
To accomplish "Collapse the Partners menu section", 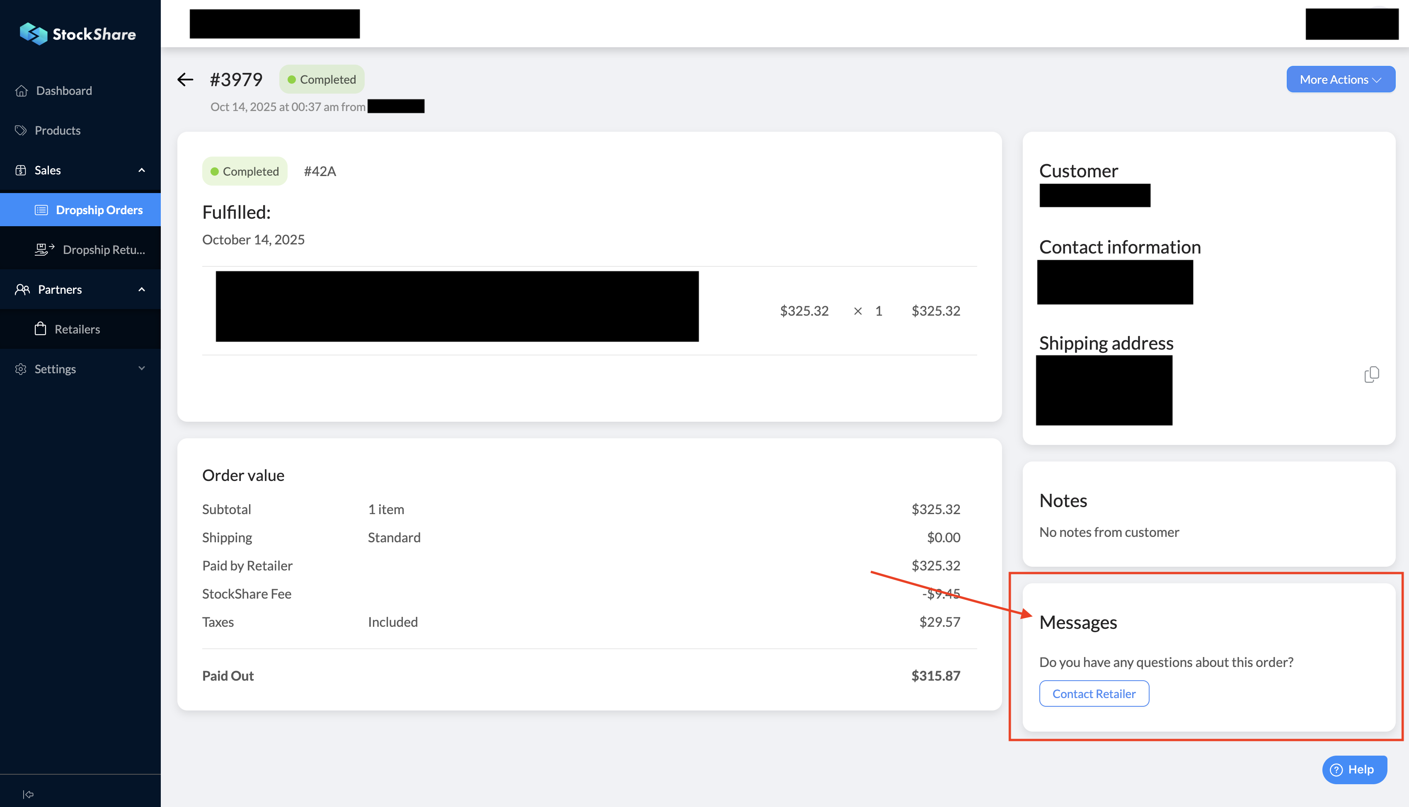I will pos(141,289).
